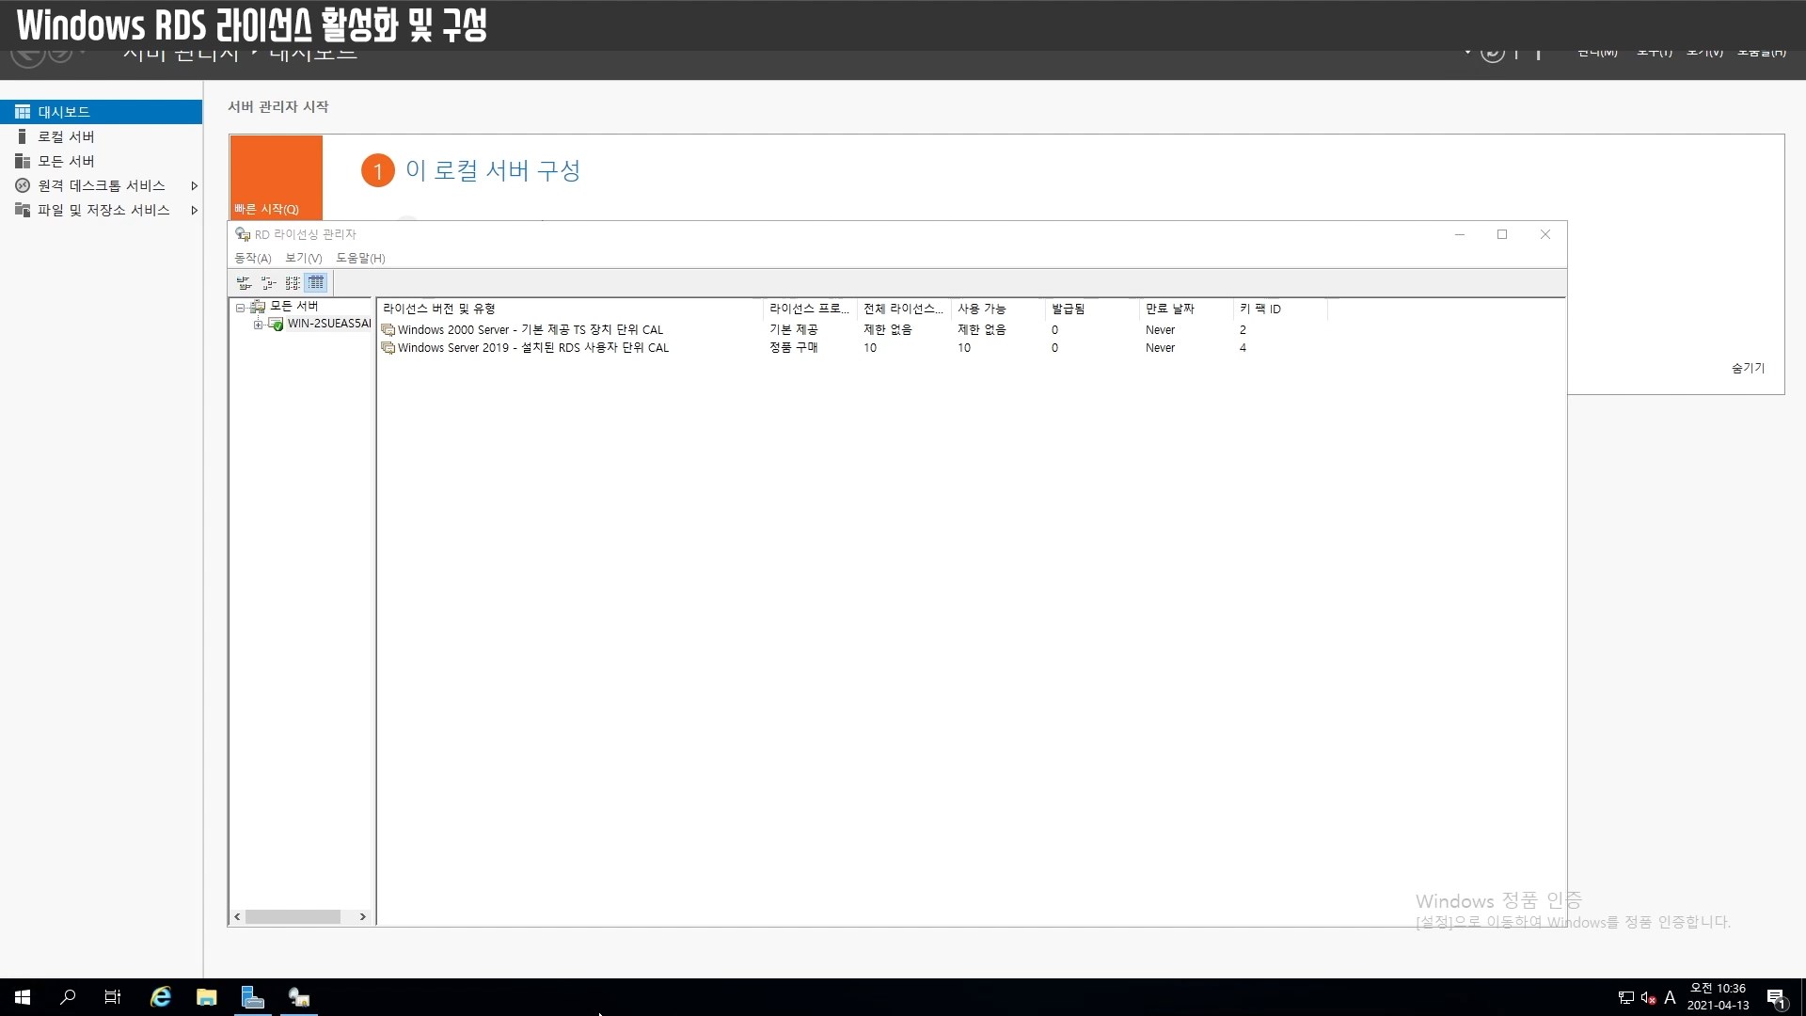The image size is (1806, 1016).
Task: Collapse the 모든 서버 tree node
Action: pyautogui.click(x=240, y=307)
